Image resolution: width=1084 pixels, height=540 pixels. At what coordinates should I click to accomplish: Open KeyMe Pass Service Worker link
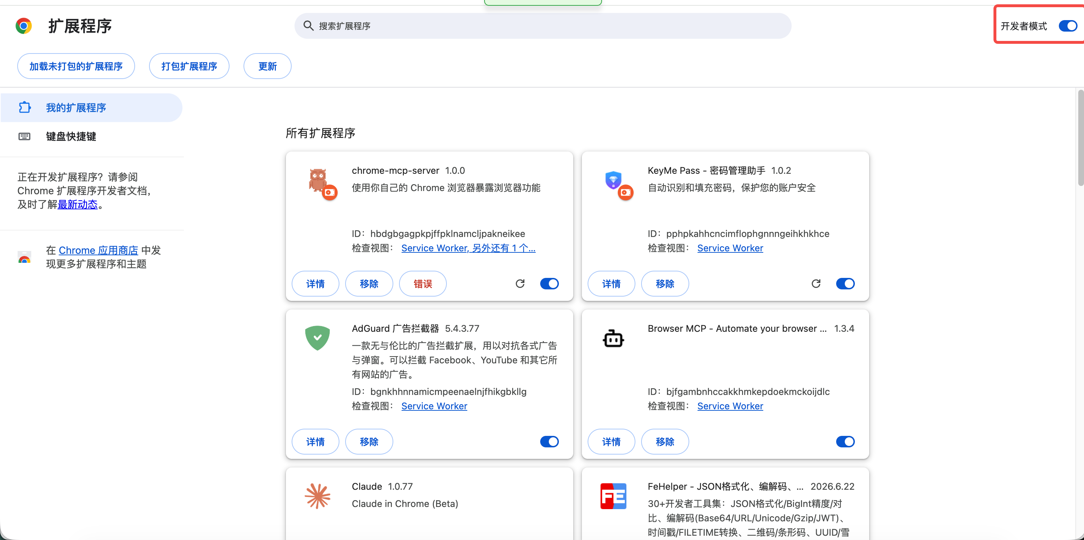730,248
